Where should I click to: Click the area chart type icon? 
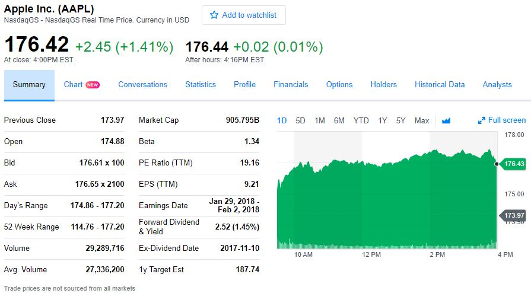point(446,120)
